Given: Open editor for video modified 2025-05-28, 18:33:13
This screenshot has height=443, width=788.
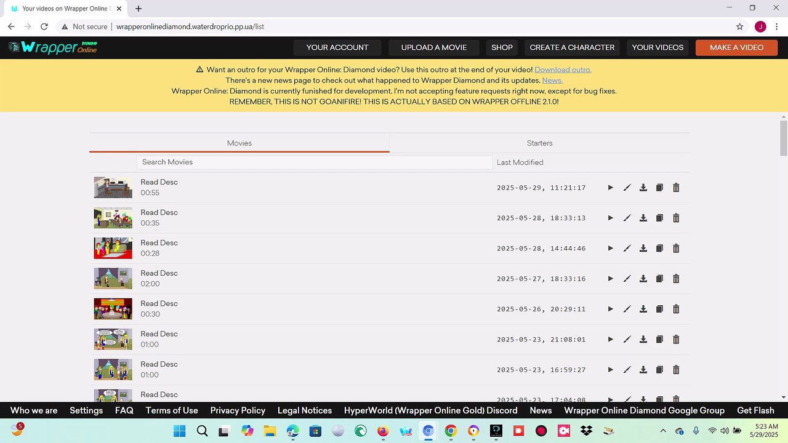Looking at the screenshot, I should (x=627, y=218).
